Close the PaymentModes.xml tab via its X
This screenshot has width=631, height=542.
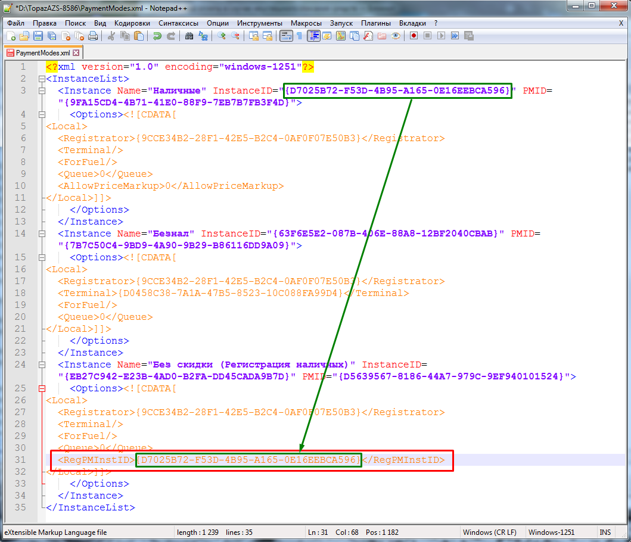[76, 53]
